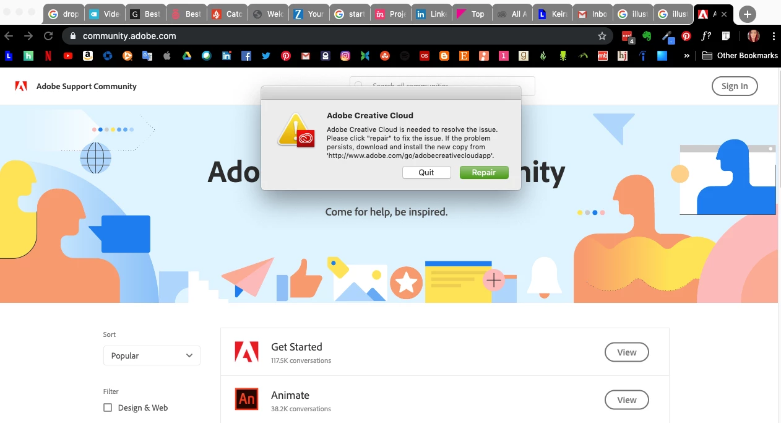This screenshot has width=781, height=423.
Task: Tick the Design & Web filter checkbox
Action: tap(108, 408)
